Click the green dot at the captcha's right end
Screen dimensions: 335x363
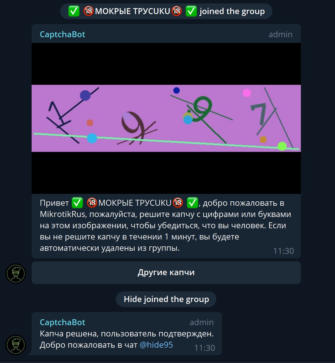coord(282,146)
